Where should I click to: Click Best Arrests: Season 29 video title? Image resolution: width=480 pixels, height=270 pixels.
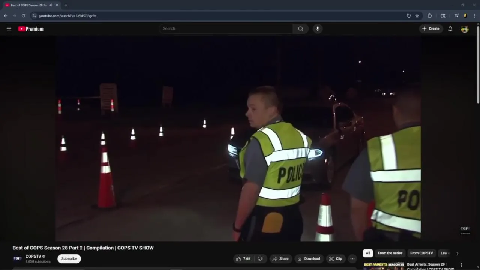point(430,266)
